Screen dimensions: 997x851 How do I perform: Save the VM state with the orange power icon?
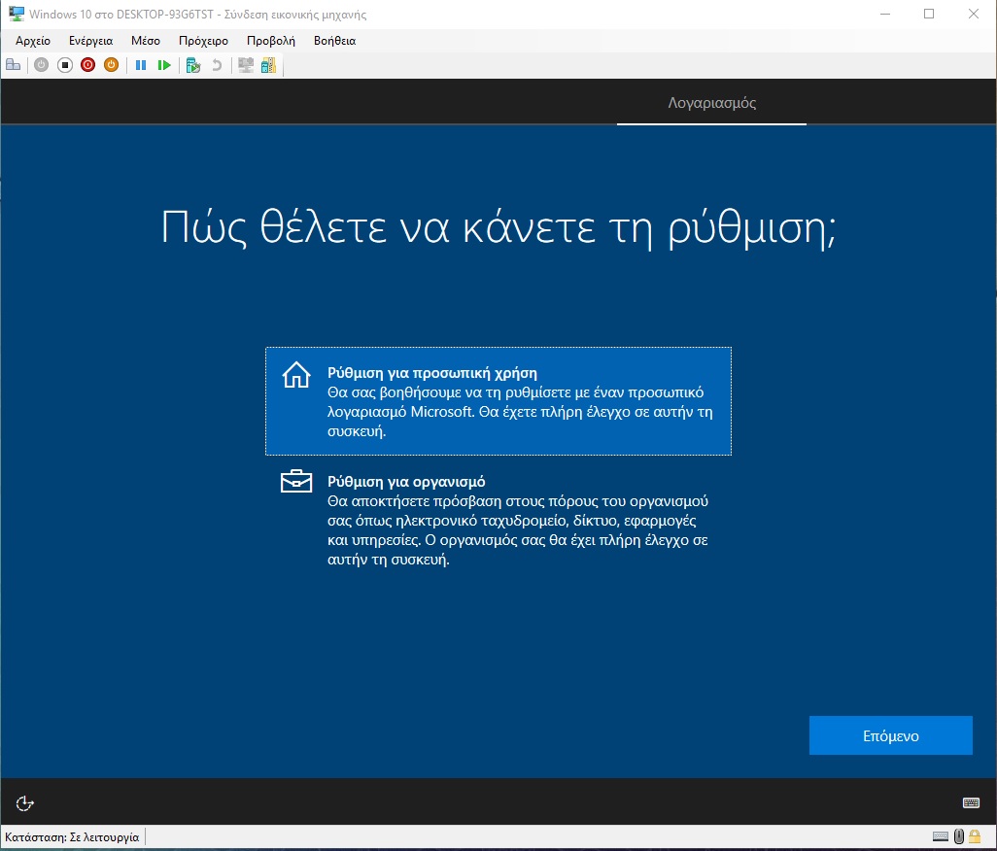coord(112,65)
